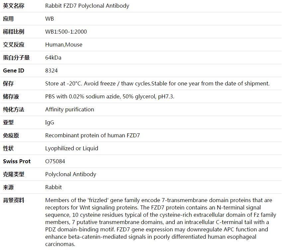284x250 pixels.
Task: Click the IgG isotype value
Action: coord(49,122)
